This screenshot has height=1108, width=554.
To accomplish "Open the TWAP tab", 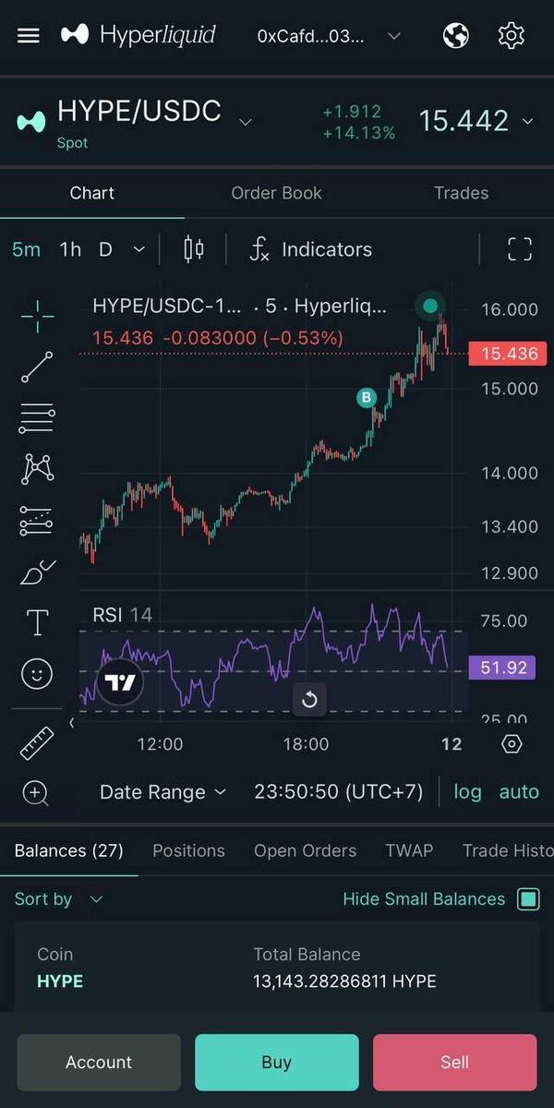I will pyautogui.click(x=409, y=850).
